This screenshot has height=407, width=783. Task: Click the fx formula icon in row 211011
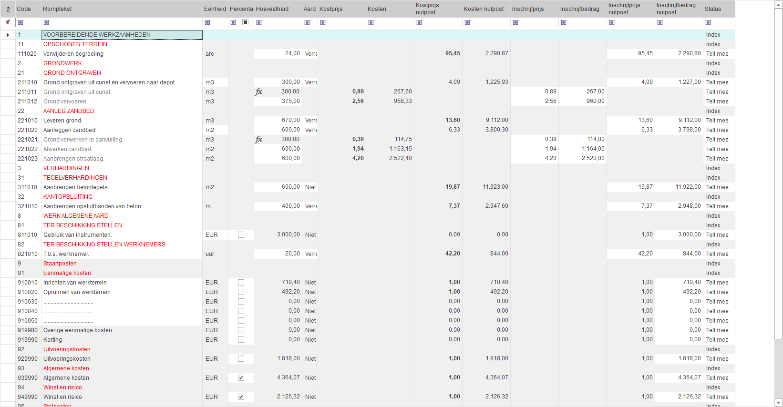(259, 92)
